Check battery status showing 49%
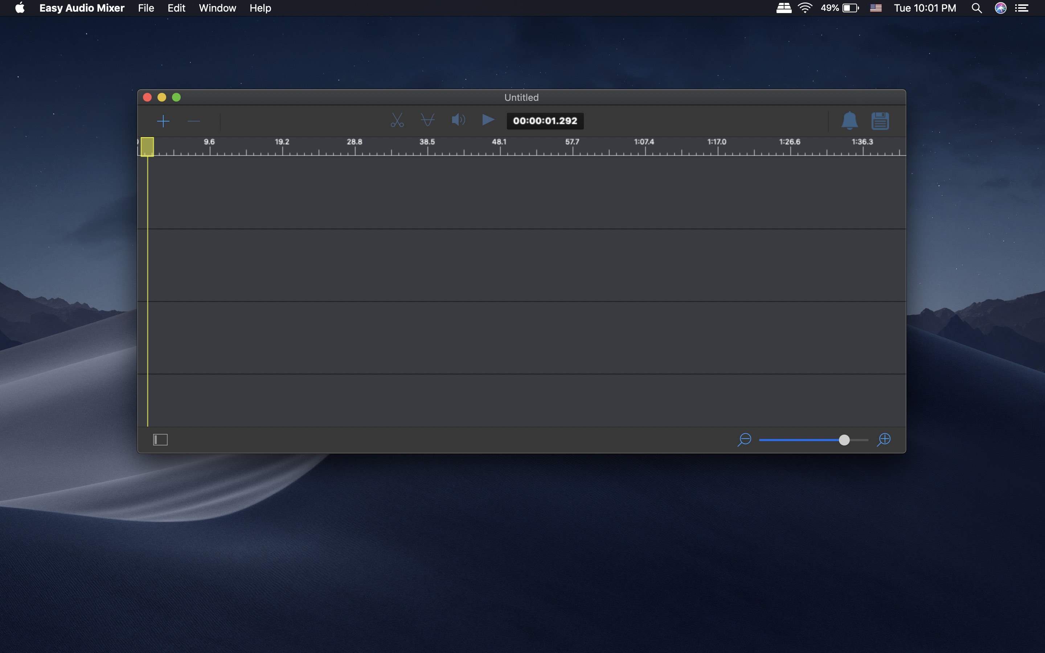1045x653 pixels. 840,8
